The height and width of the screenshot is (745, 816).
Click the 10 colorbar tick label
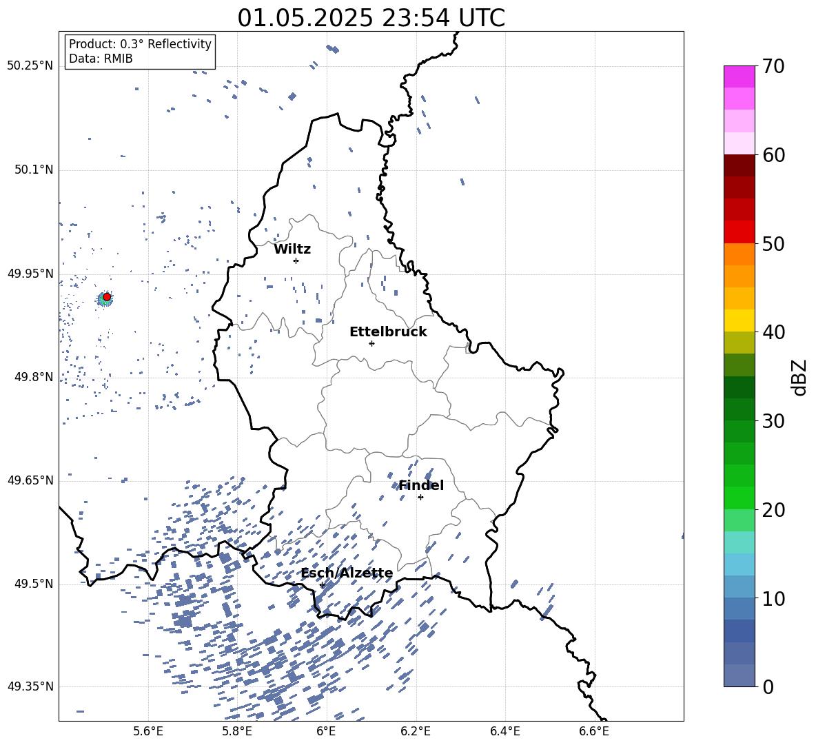[x=773, y=598]
